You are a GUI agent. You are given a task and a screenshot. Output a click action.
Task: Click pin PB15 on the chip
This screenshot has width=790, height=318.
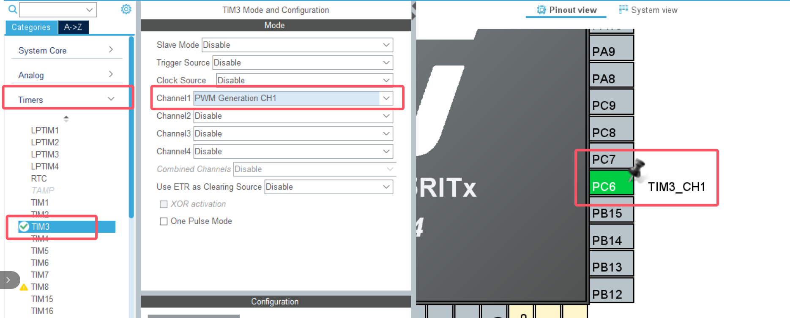pos(611,209)
